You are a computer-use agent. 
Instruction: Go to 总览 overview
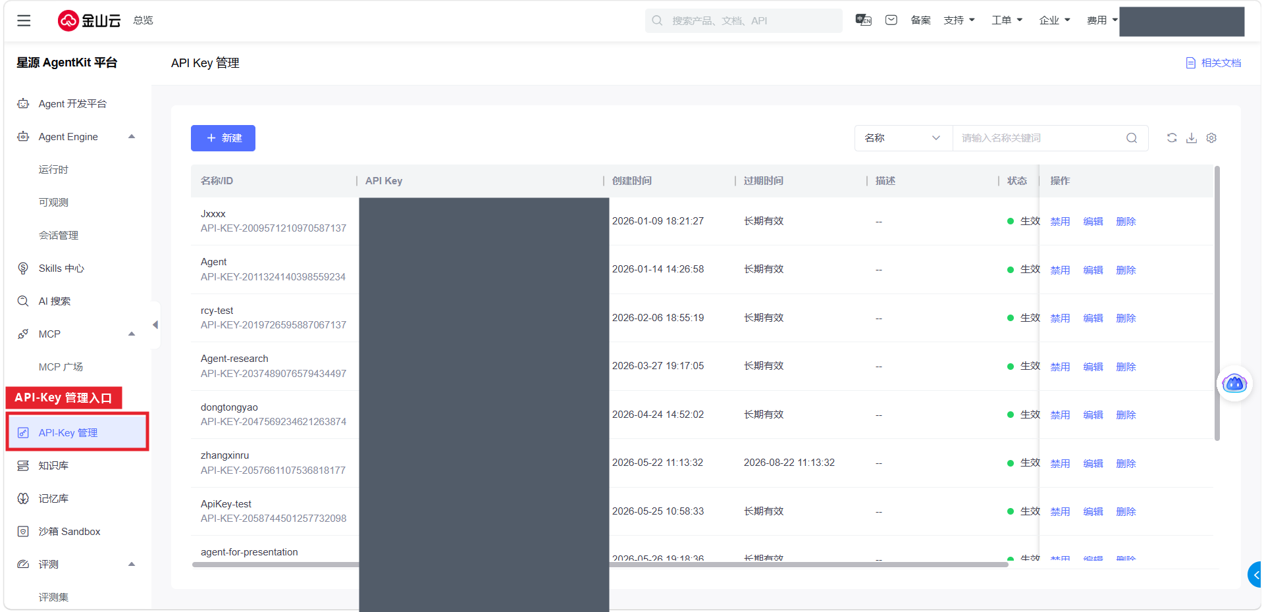click(x=143, y=20)
